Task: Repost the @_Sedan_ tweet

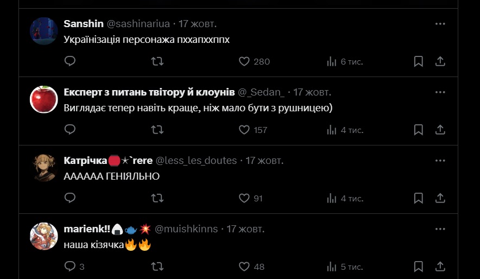Action: [x=157, y=130]
